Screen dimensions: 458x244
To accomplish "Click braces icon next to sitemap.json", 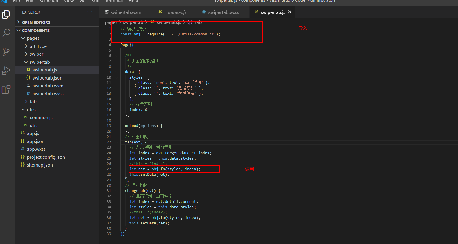I will click(x=23, y=164).
